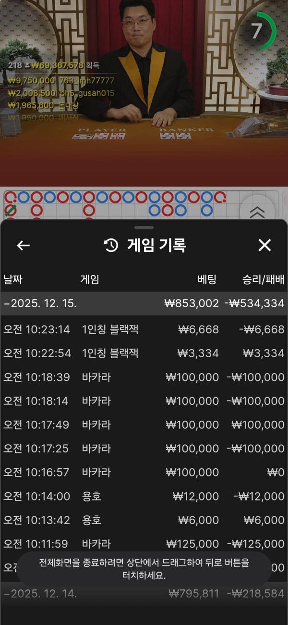Viewport: 288px width, 625px height.
Task: Click the history clock icon beside 게임 기록
Action: click(111, 245)
